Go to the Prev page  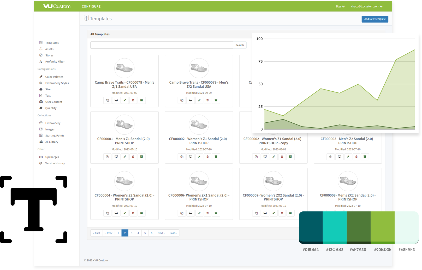(x=109, y=233)
